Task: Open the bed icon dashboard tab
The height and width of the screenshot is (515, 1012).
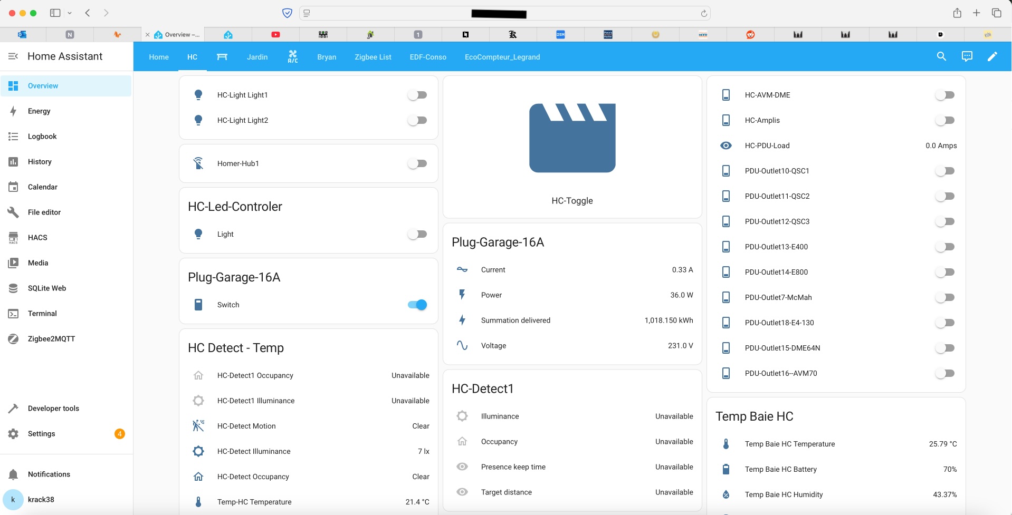Action: tap(222, 57)
